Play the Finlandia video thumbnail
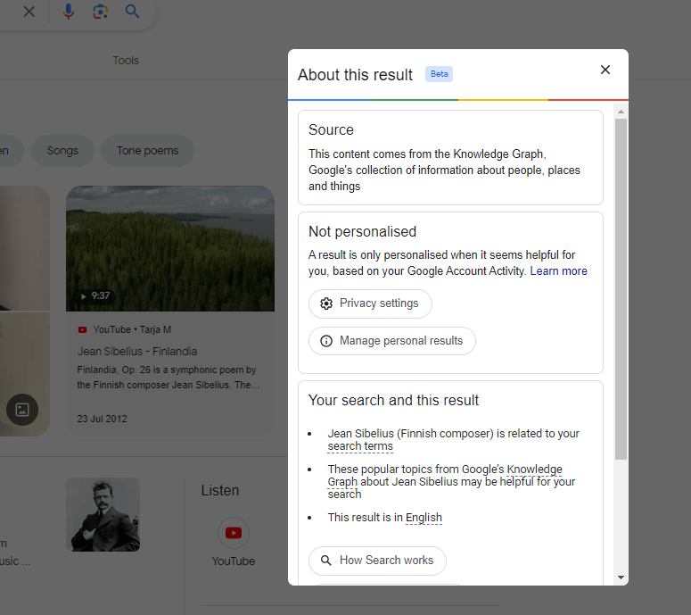Image resolution: width=691 pixels, height=615 pixels. coord(170,248)
